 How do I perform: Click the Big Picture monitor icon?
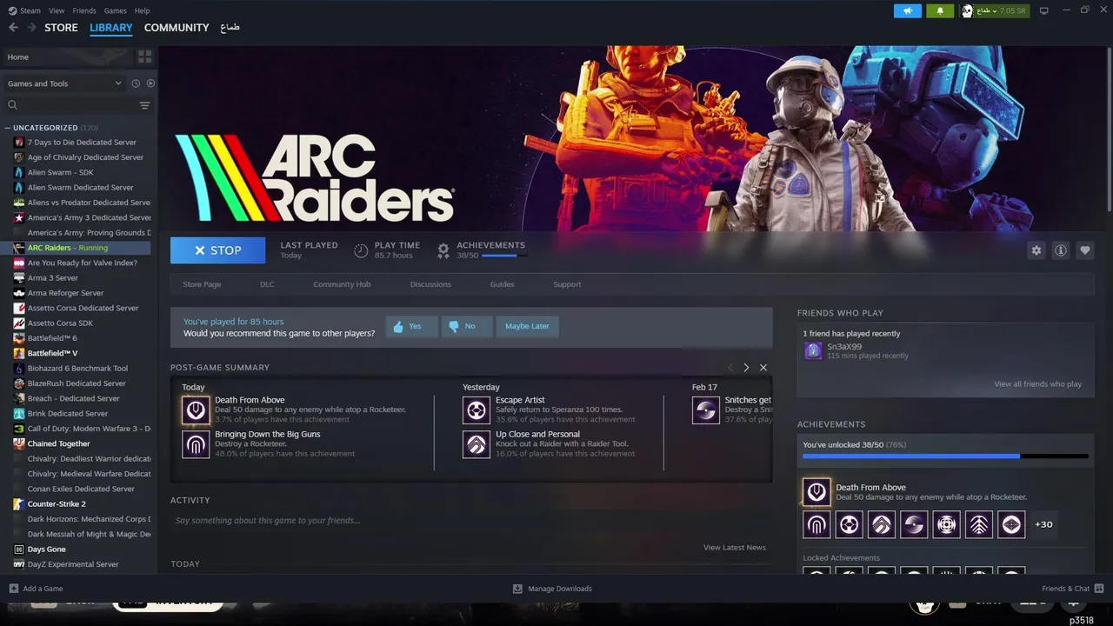[1044, 10]
